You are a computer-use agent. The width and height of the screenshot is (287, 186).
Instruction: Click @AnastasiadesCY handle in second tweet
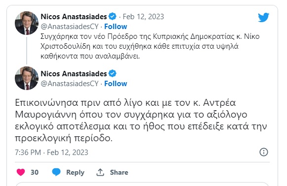pyautogui.click(x=70, y=84)
